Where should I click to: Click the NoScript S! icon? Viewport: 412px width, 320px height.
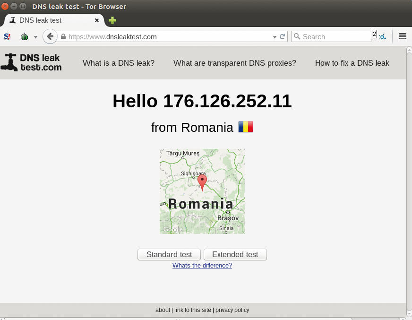tap(7, 36)
